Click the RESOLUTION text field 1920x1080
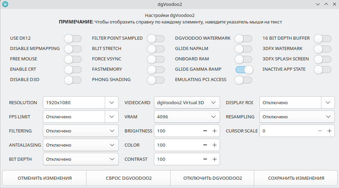This screenshot has width=339, height=188. click(x=74, y=103)
